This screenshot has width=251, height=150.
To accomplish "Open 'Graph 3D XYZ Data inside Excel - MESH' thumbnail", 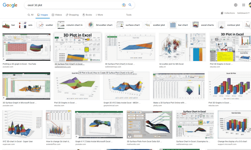I will 126,86.
